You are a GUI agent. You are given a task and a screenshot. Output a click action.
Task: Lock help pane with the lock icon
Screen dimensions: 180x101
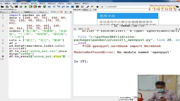coord(179,10)
